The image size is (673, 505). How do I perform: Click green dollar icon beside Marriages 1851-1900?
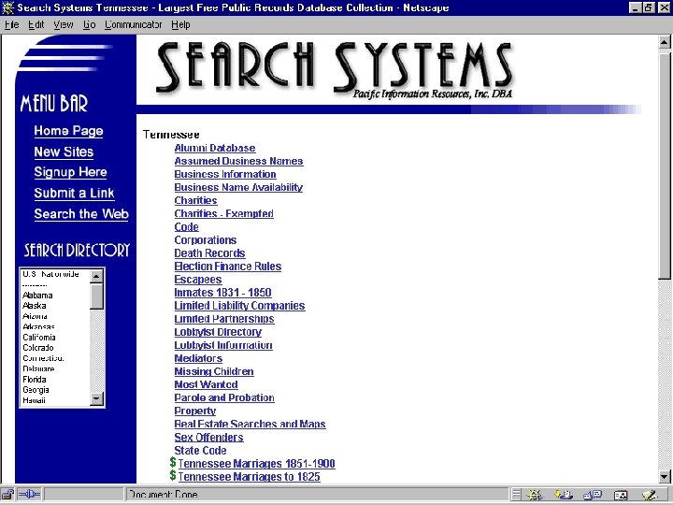pyautogui.click(x=173, y=463)
